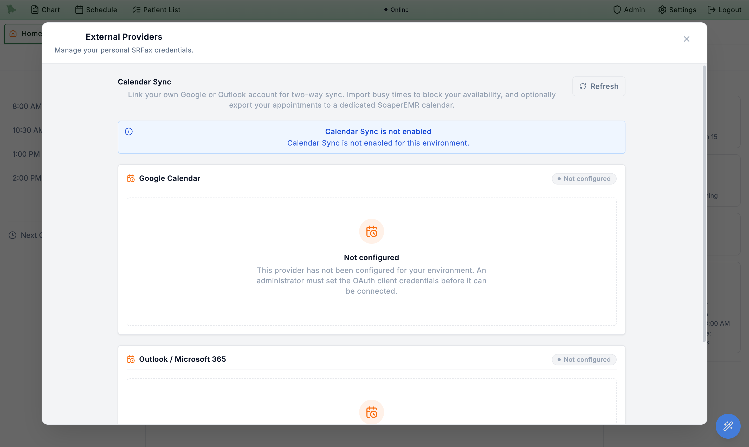Click the large calendar icon in Outlook card
Image resolution: width=749 pixels, height=447 pixels.
(371, 412)
